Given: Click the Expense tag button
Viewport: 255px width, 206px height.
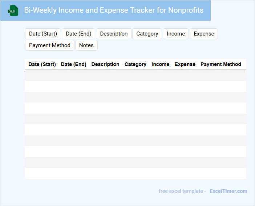Looking at the screenshot, I should (x=204, y=34).
